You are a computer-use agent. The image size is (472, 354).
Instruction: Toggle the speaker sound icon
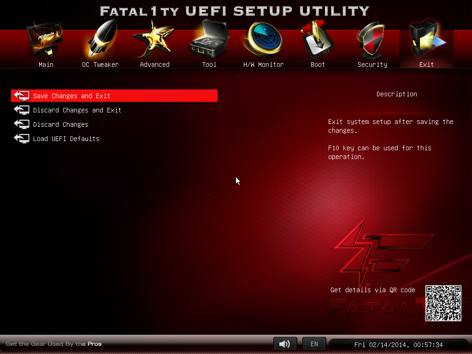(285, 344)
